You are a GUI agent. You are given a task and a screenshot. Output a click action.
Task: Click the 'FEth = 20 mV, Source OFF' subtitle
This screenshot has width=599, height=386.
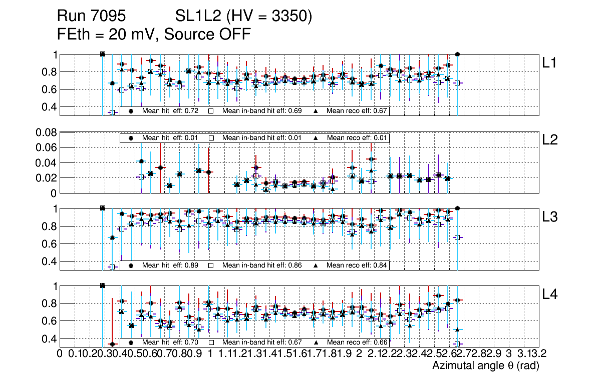pos(154,34)
